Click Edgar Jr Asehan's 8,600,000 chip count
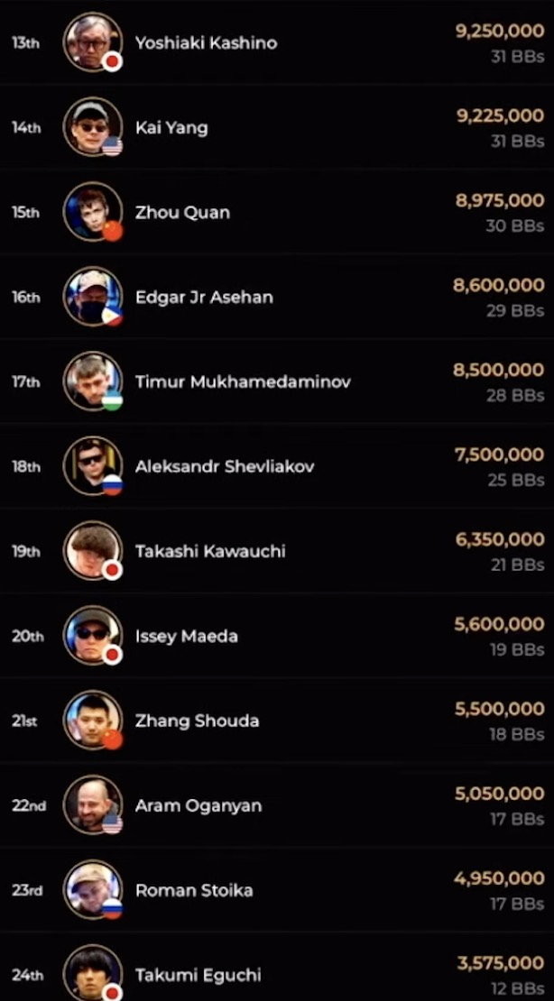The height and width of the screenshot is (1001, 554). (x=499, y=285)
